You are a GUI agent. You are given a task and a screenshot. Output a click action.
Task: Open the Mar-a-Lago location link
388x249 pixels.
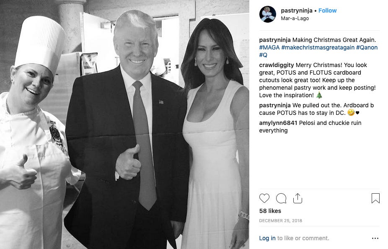tap(295, 18)
